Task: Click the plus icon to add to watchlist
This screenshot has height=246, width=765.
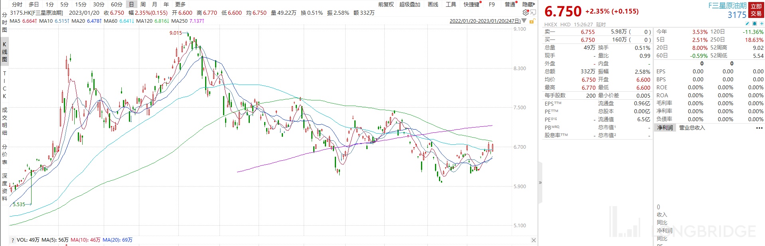Action: (x=761, y=24)
